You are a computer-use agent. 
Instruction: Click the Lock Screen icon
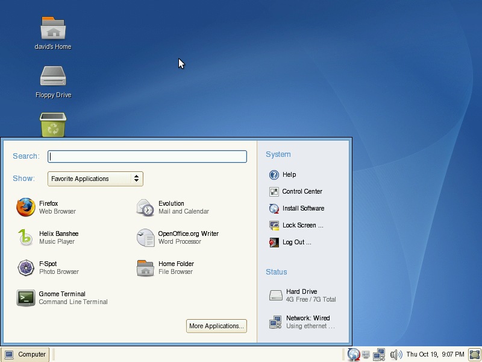(x=274, y=225)
